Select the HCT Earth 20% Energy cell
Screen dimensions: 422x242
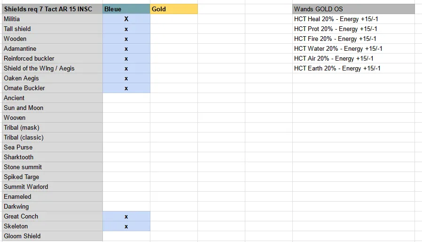point(354,68)
